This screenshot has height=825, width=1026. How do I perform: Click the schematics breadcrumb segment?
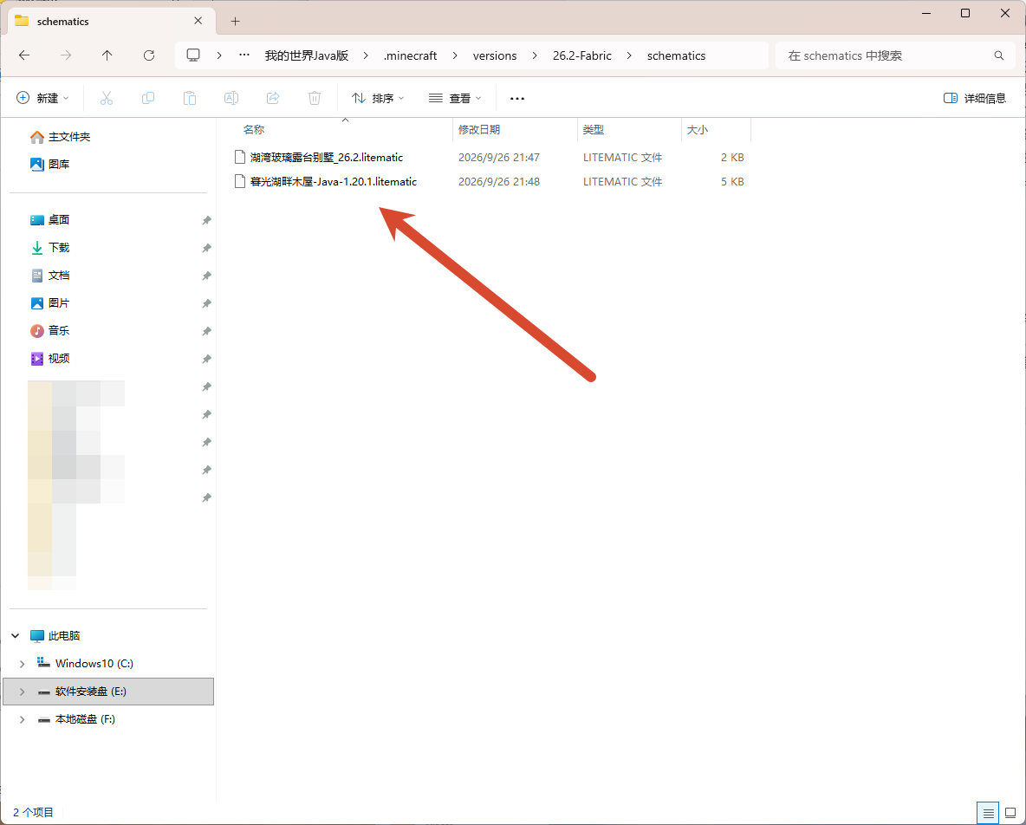click(676, 55)
